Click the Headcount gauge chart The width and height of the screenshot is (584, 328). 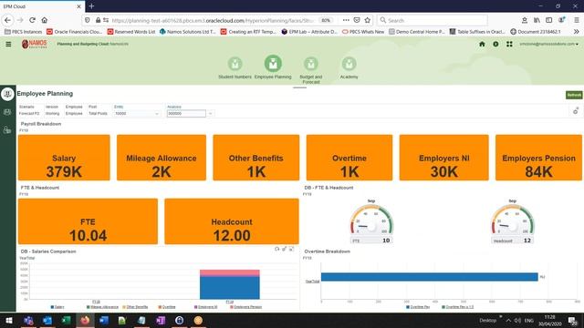click(513, 222)
